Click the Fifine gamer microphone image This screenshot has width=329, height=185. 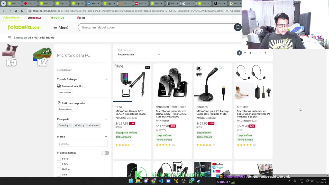[132, 82]
